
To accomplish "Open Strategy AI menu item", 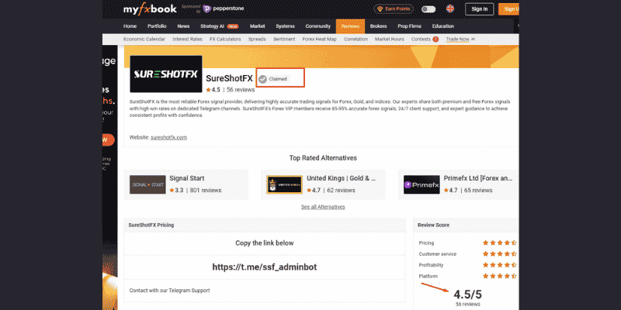I will pyautogui.click(x=212, y=26).
